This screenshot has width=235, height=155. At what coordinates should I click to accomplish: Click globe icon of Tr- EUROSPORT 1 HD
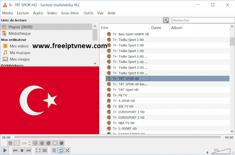(109, 112)
